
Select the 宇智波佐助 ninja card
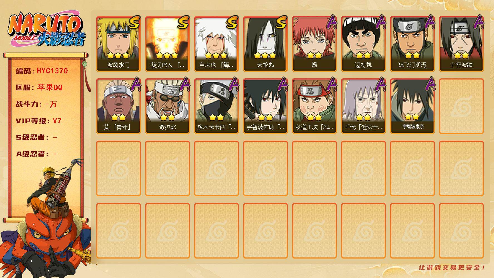[265, 106]
